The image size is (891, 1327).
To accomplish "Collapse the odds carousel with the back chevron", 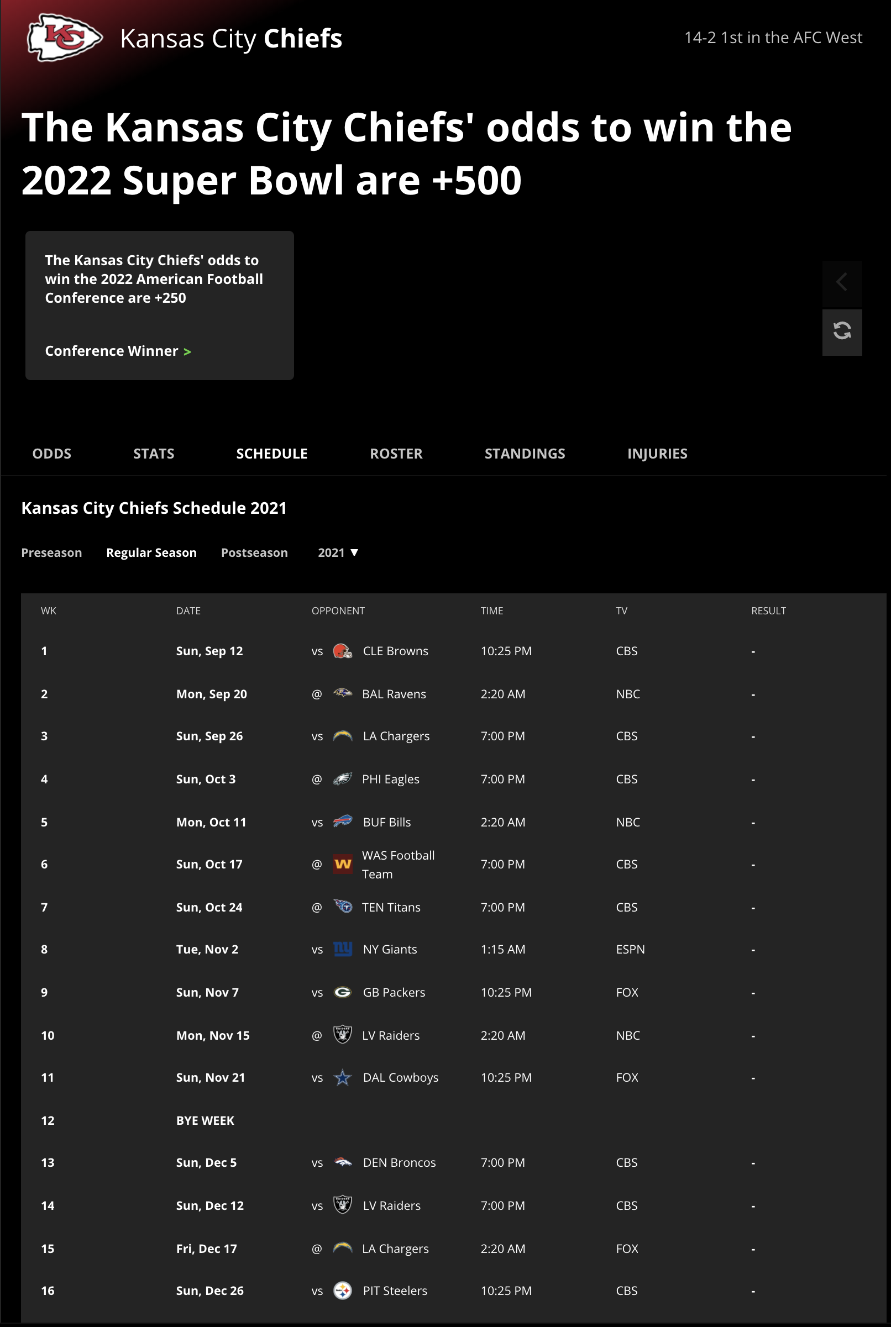I will click(x=843, y=282).
